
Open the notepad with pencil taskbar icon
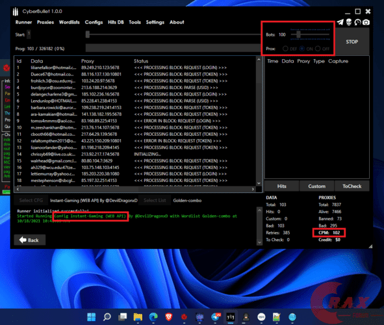point(277,317)
